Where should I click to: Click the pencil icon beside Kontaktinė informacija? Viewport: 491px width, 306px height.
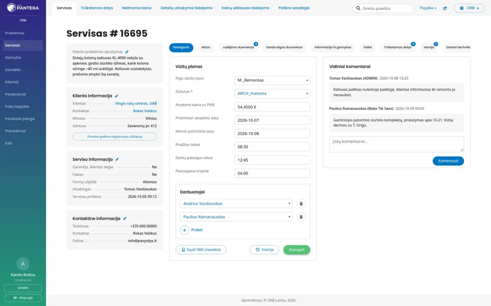125,219
